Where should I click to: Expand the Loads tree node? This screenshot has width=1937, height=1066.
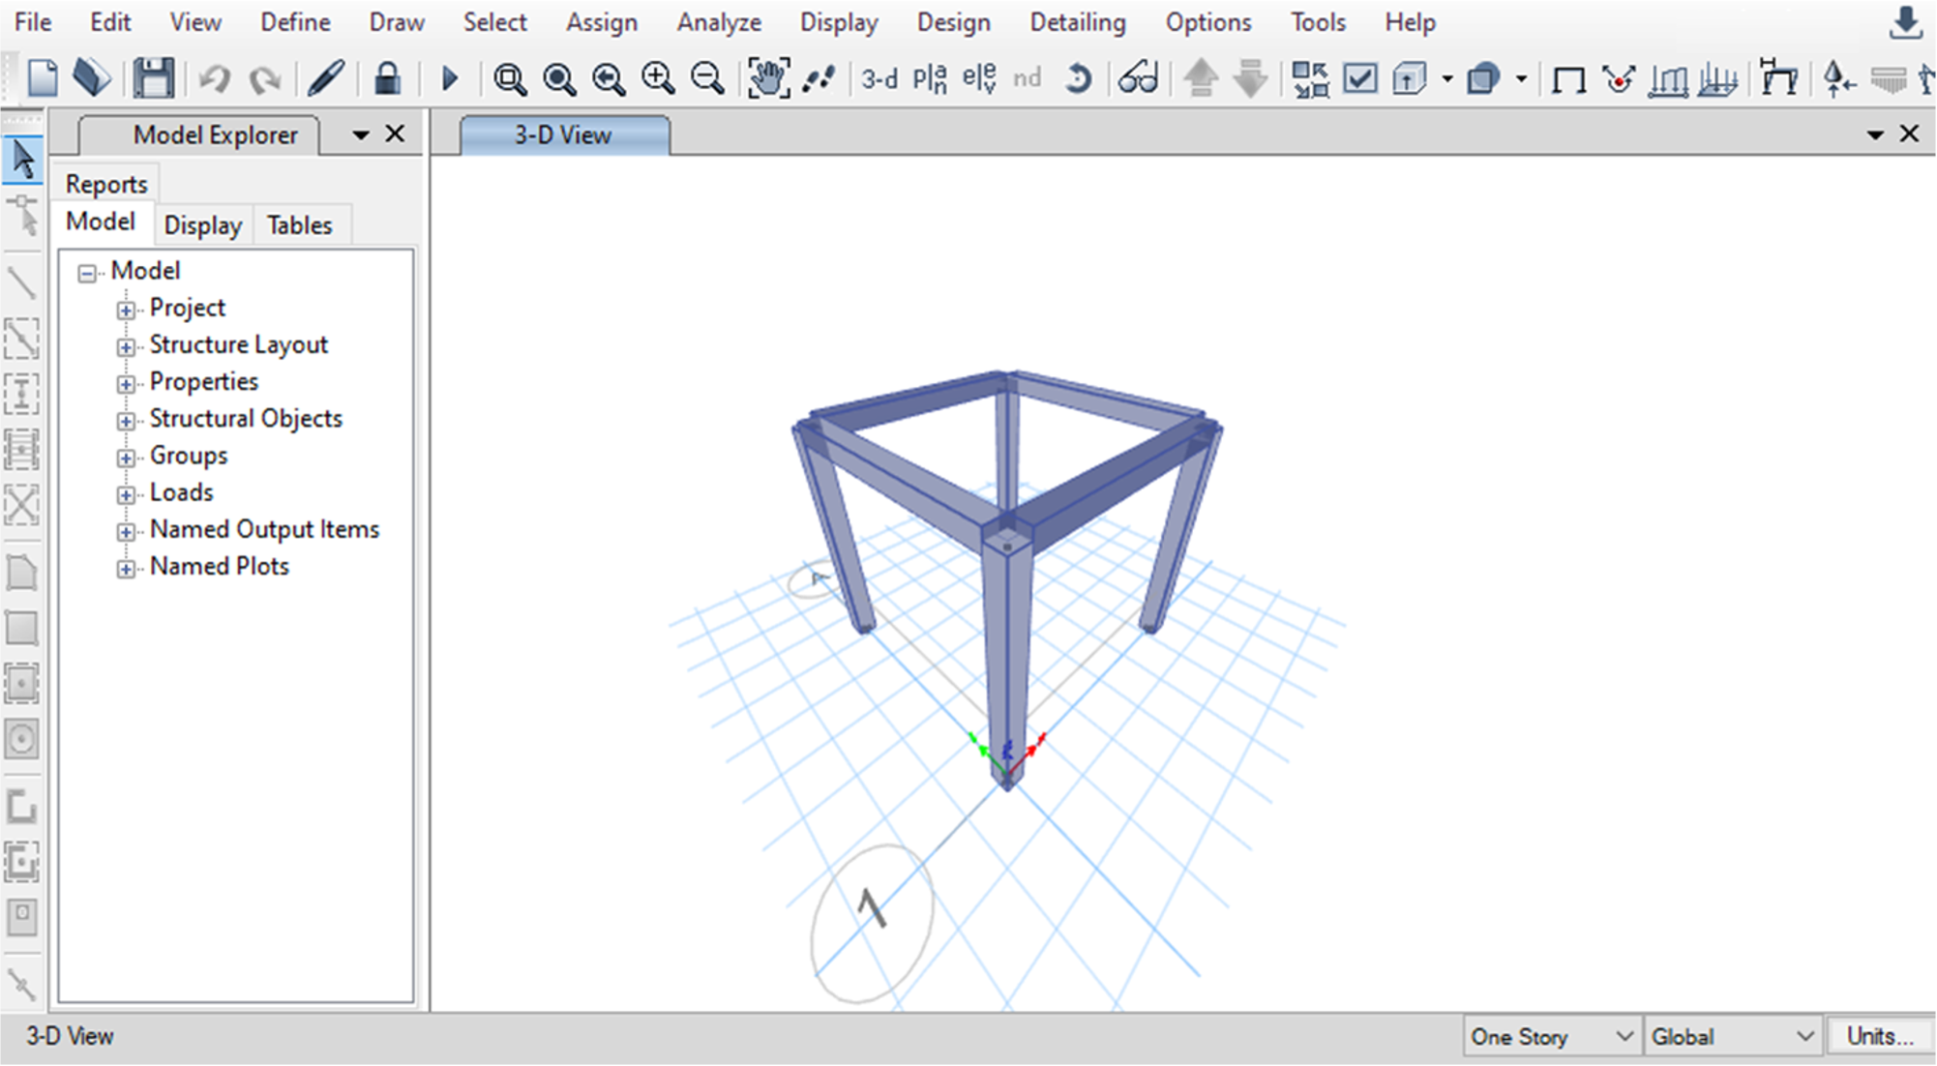click(x=126, y=494)
